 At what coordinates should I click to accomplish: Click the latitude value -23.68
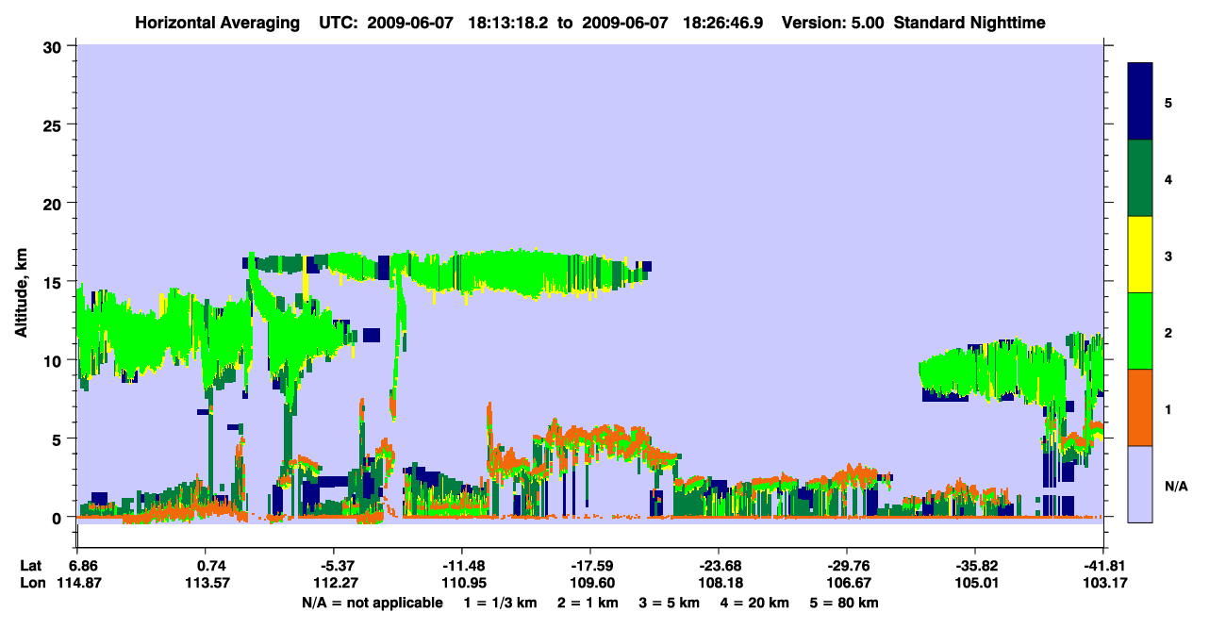click(719, 566)
